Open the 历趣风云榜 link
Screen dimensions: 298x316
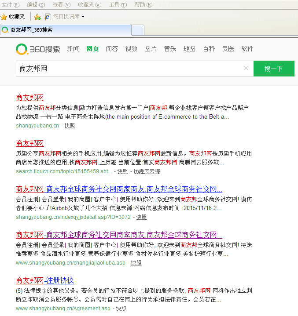point(147,171)
